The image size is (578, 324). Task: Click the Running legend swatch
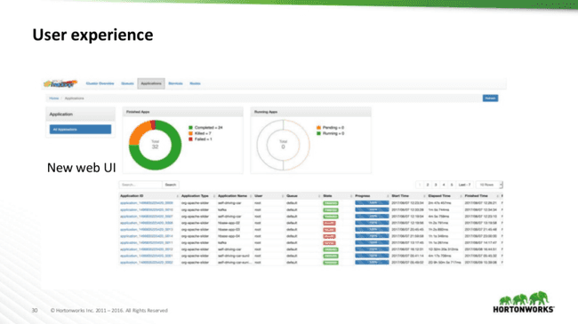pyautogui.click(x=318, y=133)
